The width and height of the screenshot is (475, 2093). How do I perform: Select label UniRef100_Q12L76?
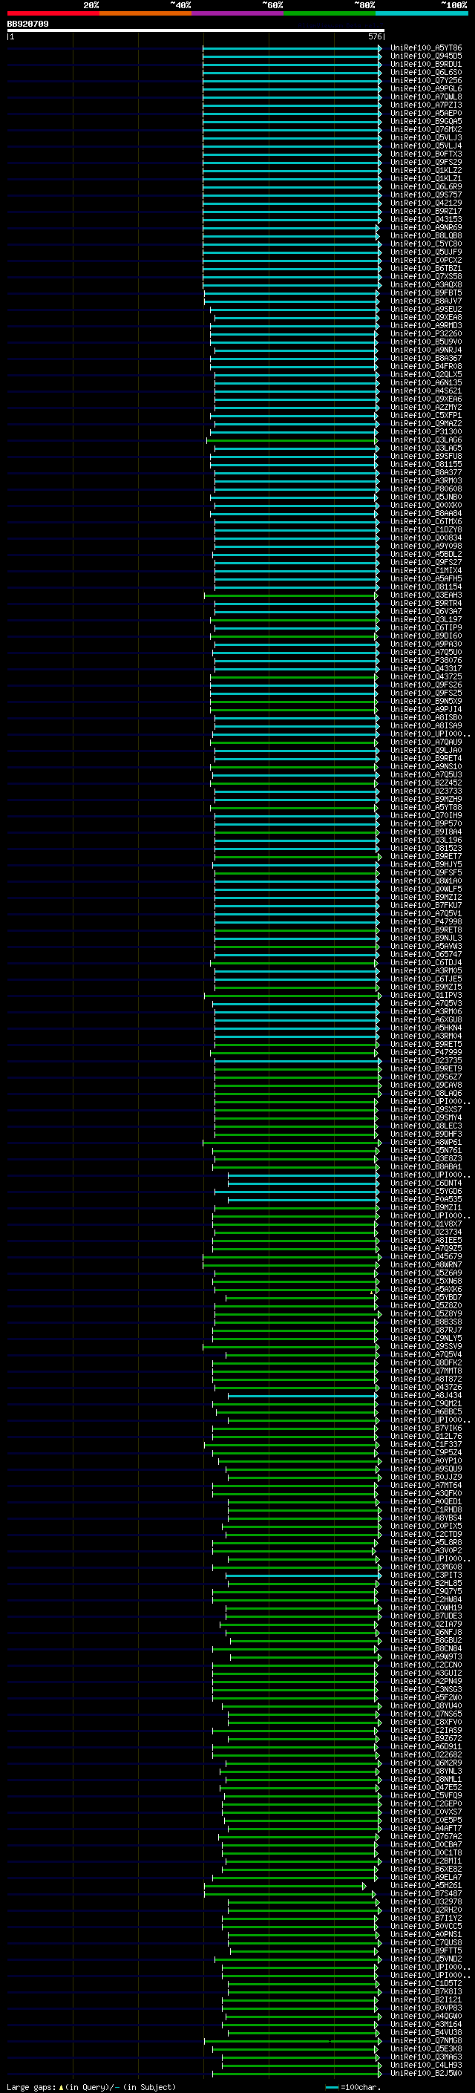(425, 1436)
